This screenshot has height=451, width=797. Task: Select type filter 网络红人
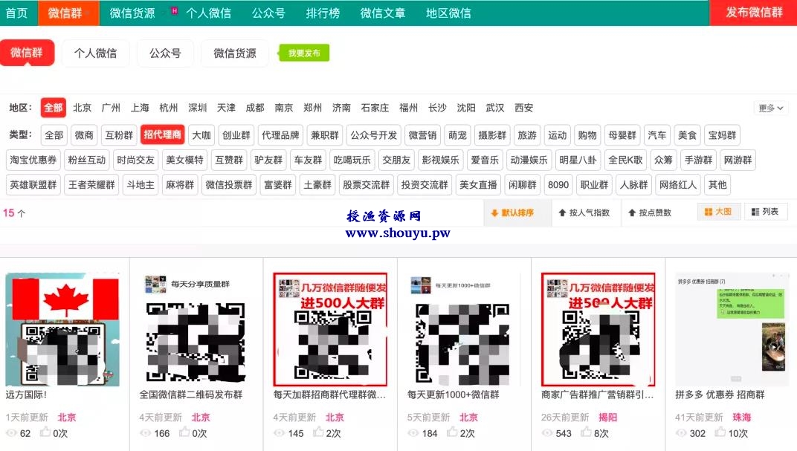click(x=677, y=185)
